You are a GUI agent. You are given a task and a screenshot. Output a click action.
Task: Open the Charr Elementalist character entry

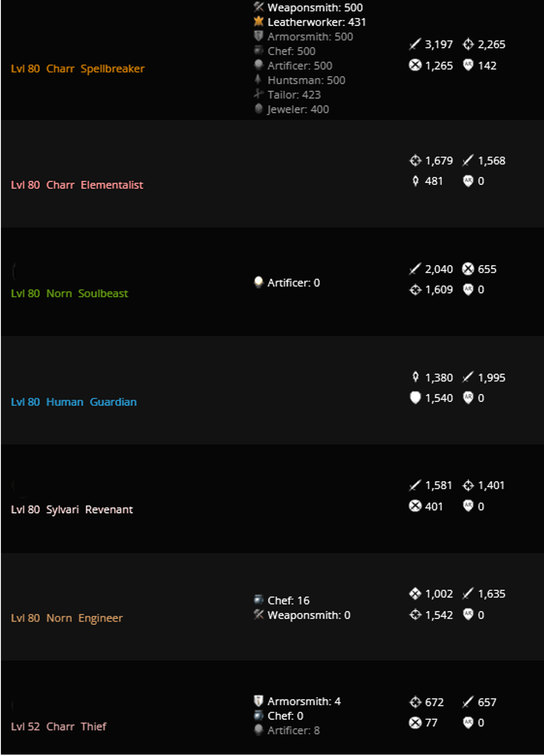click(x=77, y=185)
